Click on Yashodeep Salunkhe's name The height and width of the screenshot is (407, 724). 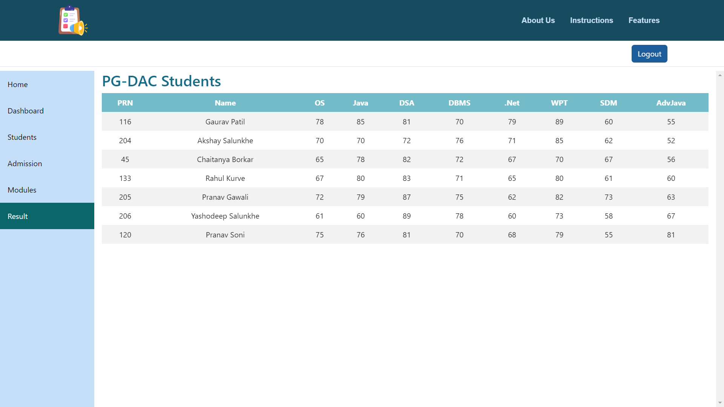[225, 216]
